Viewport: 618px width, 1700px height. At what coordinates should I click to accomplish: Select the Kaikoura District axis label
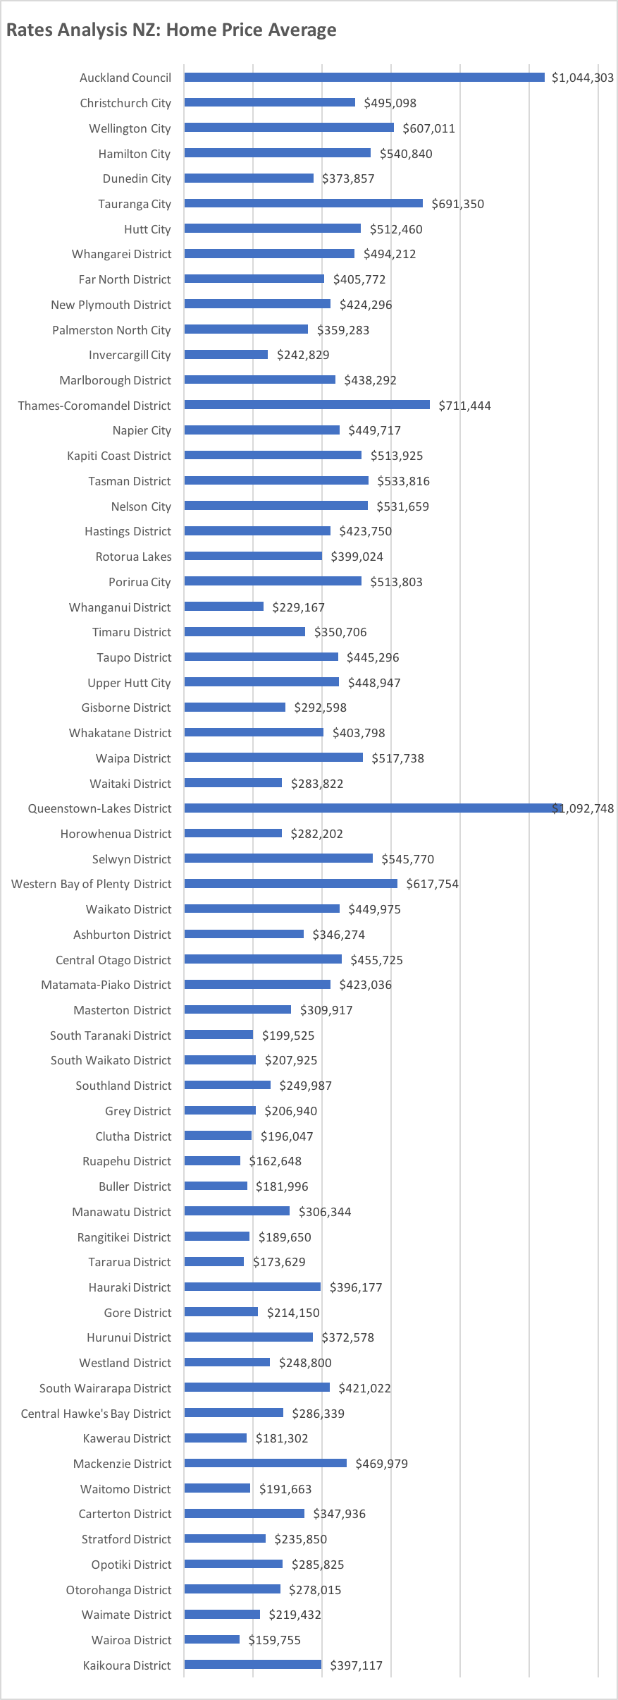127,1665
